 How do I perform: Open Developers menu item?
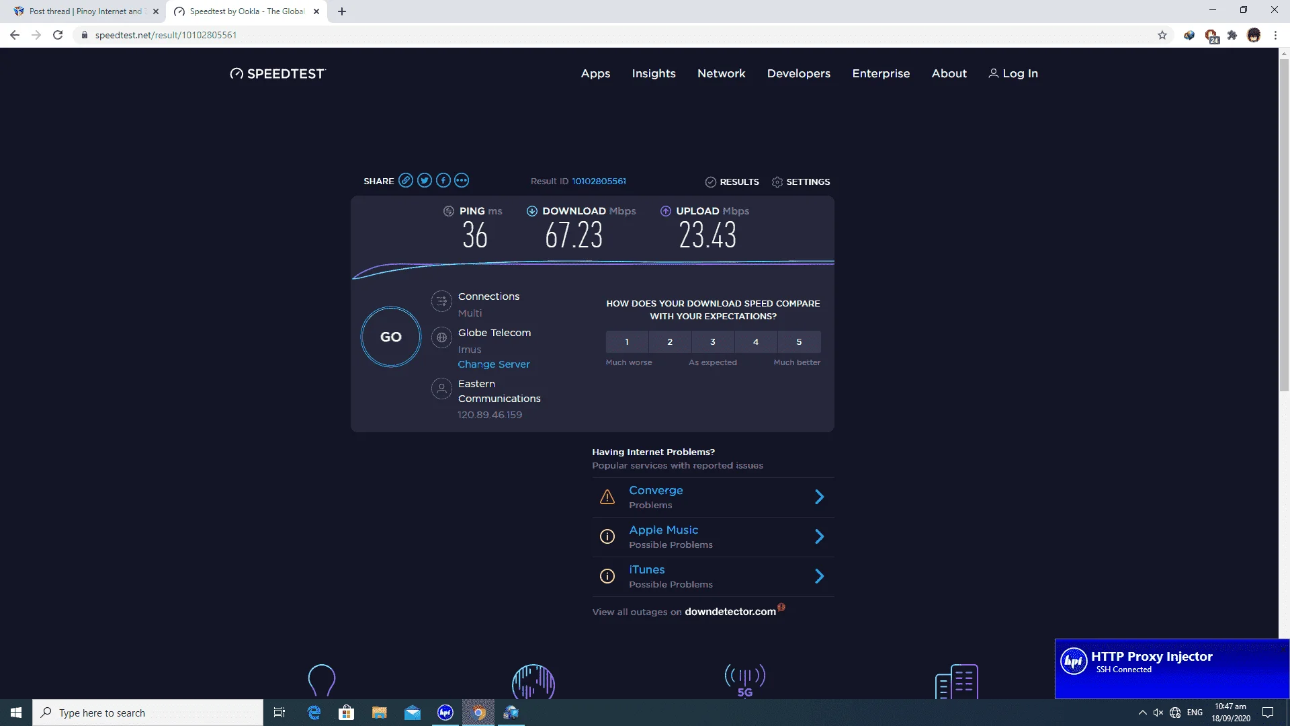click(x=799, y=73)
